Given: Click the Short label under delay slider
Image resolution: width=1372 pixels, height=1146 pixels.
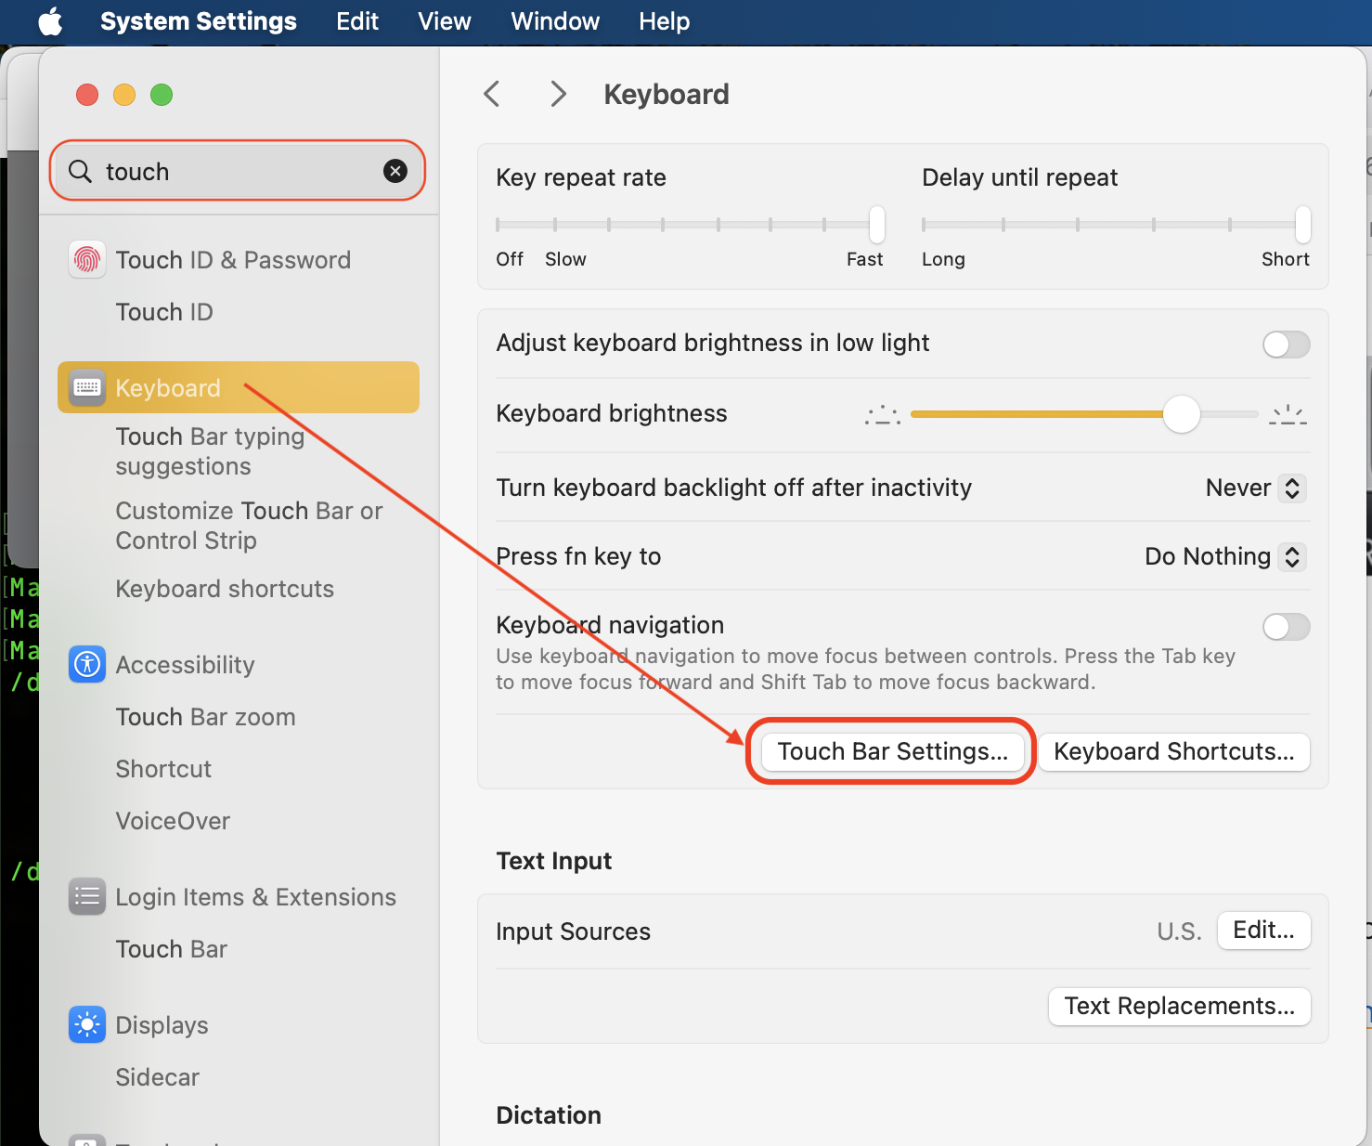Looking at the screenshot, I should 1285,259.
